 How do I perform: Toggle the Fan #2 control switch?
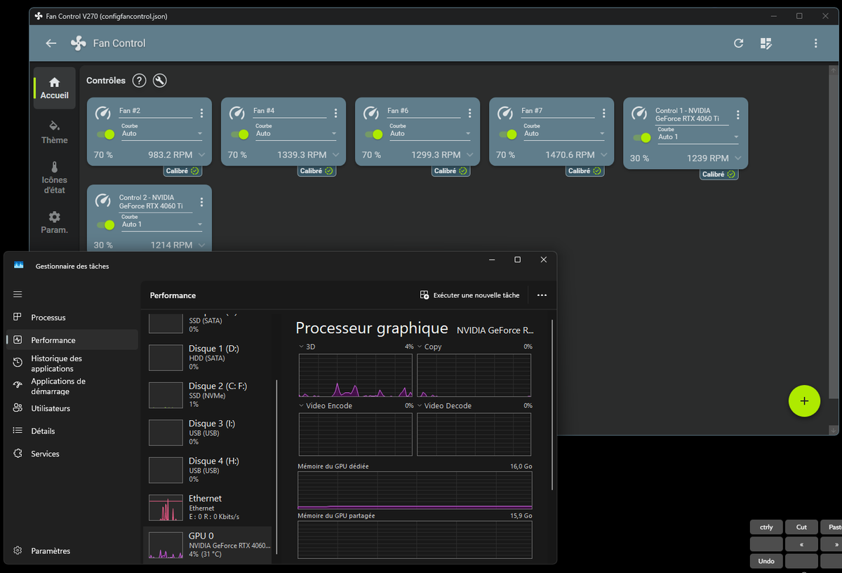click(x=105, y=135)
